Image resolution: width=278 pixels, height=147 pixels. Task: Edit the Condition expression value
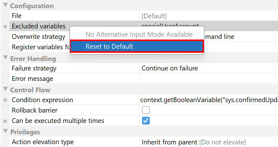pyautogui.click(x=209, y=100)
